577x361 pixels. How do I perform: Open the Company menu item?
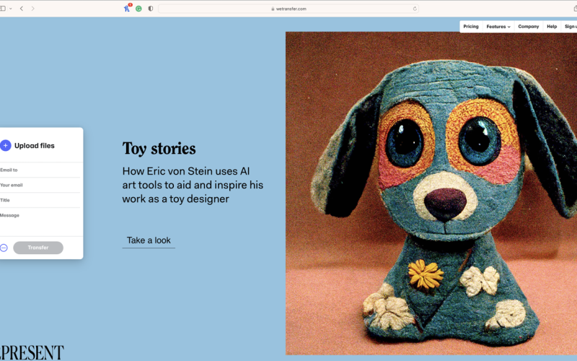[529, 27]
